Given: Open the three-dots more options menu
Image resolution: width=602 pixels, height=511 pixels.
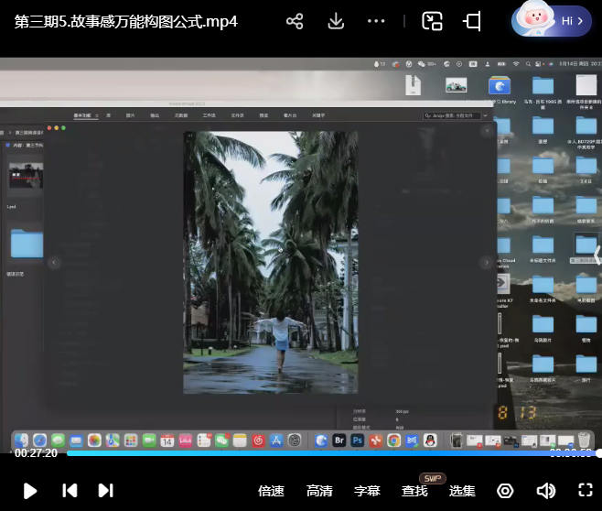Looking at the screenshot, I should pos(376,21).
